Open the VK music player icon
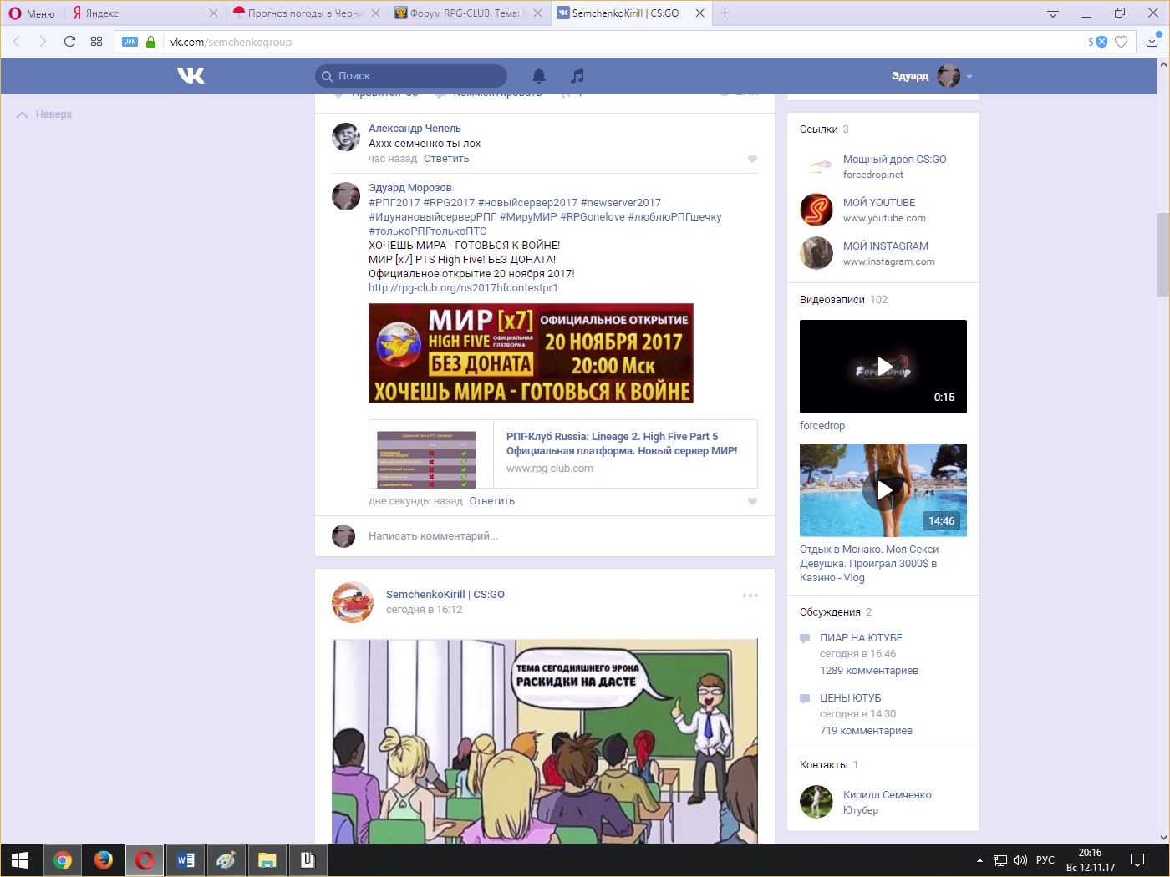This screenshot has height=877, width=1170. click(577, 76)
